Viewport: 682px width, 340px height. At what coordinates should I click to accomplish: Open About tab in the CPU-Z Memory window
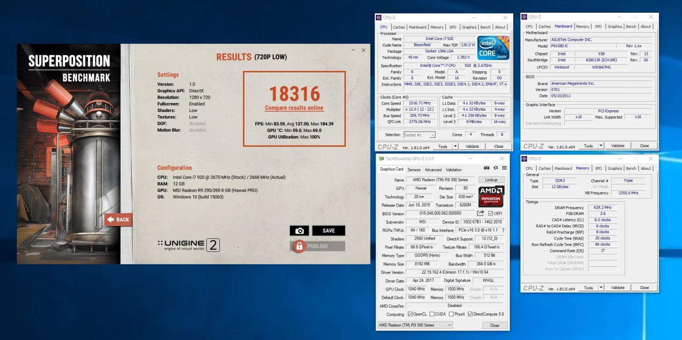click(646, 169)
